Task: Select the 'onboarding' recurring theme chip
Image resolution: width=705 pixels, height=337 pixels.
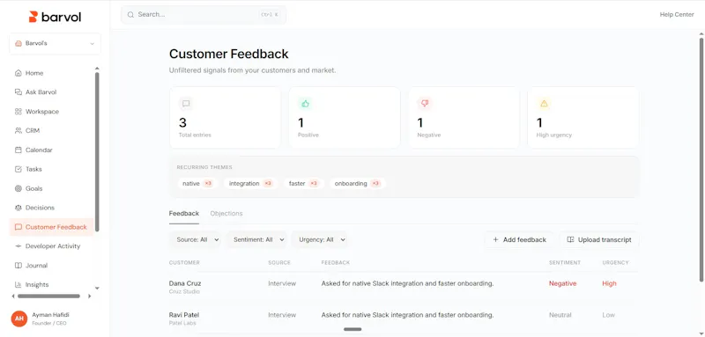Action: coord(358,184)
